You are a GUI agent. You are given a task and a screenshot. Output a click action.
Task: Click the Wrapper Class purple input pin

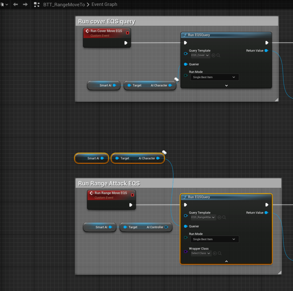point(185,252)
